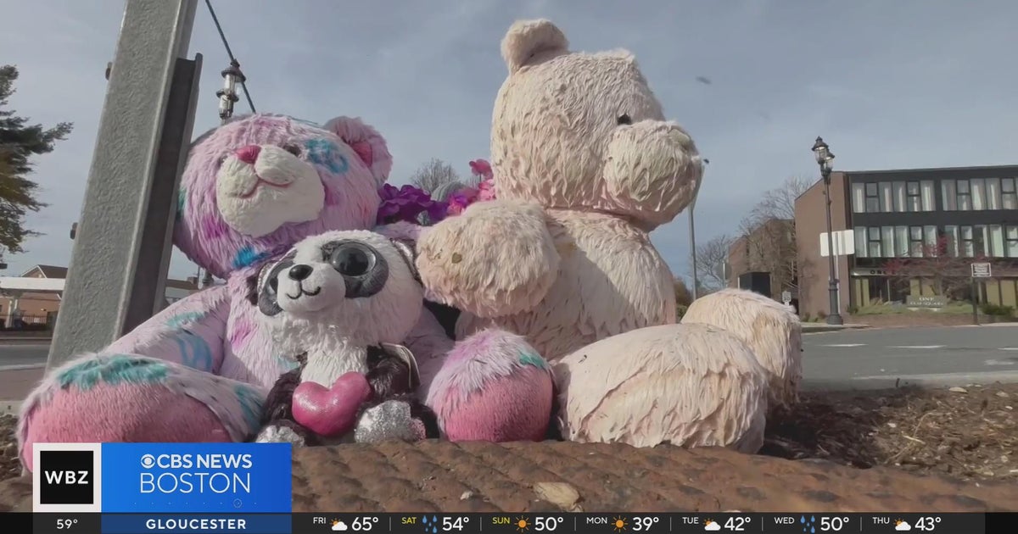
Task: Click the WED day label
Action: 785,522
